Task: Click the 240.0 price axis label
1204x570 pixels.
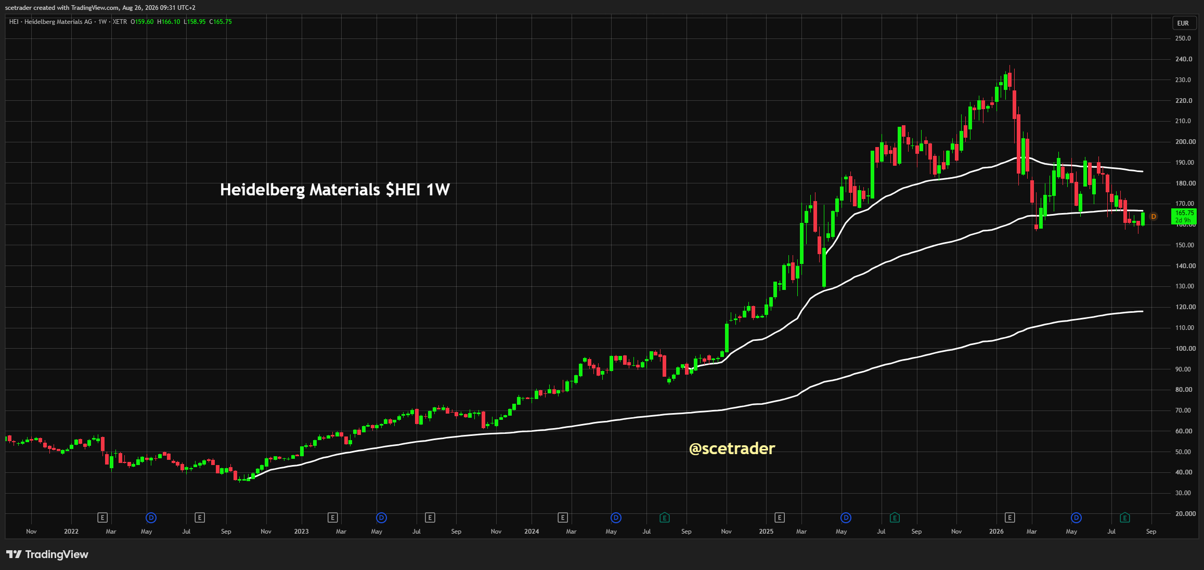Action: [x=1184, y=59]
